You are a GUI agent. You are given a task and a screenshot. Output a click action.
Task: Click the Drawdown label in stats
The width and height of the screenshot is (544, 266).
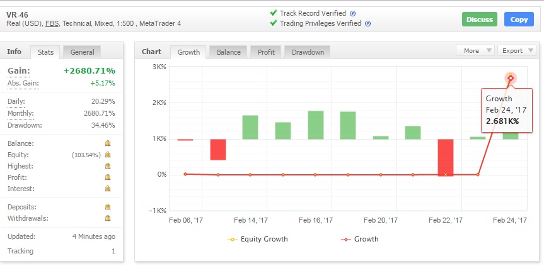click(25, 125)
